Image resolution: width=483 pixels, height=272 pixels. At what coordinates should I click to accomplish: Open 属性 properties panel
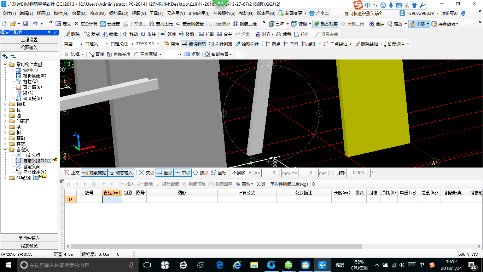(172, 44)
